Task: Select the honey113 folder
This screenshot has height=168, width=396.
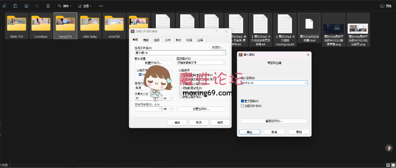Action: point(65,26)
